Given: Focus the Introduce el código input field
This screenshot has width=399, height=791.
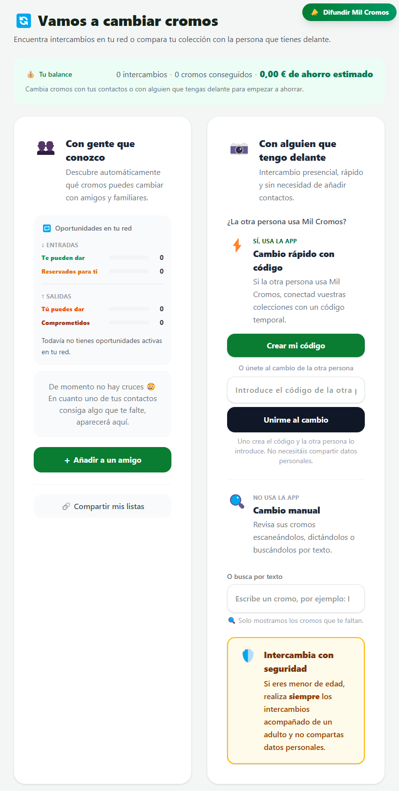Looking at the screenshot, I should 296,390.
